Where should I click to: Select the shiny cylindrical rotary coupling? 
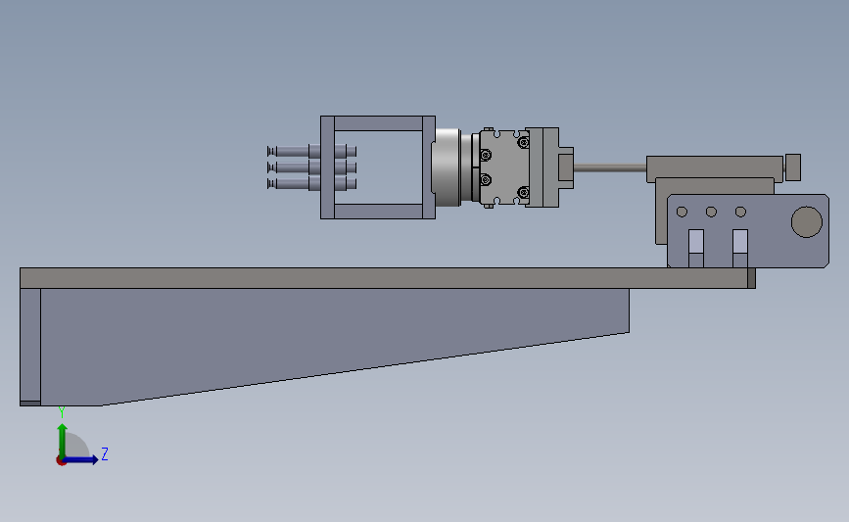[x=447, y=167]
